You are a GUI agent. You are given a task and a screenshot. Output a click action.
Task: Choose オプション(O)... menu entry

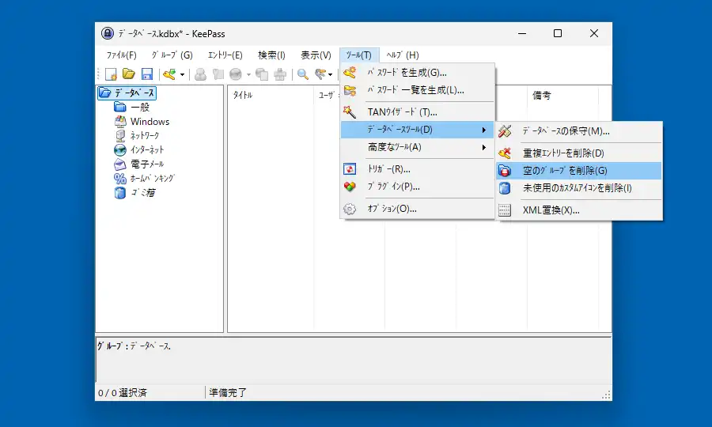tap(417, 209)
